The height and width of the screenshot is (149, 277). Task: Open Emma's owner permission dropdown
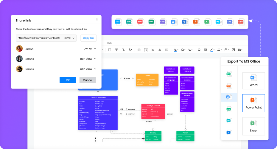[90, 49]
